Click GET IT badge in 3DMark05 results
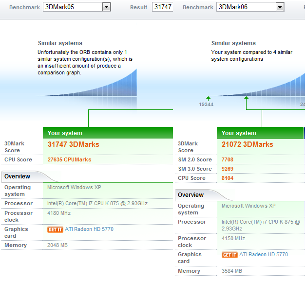This screenshot has height=282, width=306. point(55,229)
